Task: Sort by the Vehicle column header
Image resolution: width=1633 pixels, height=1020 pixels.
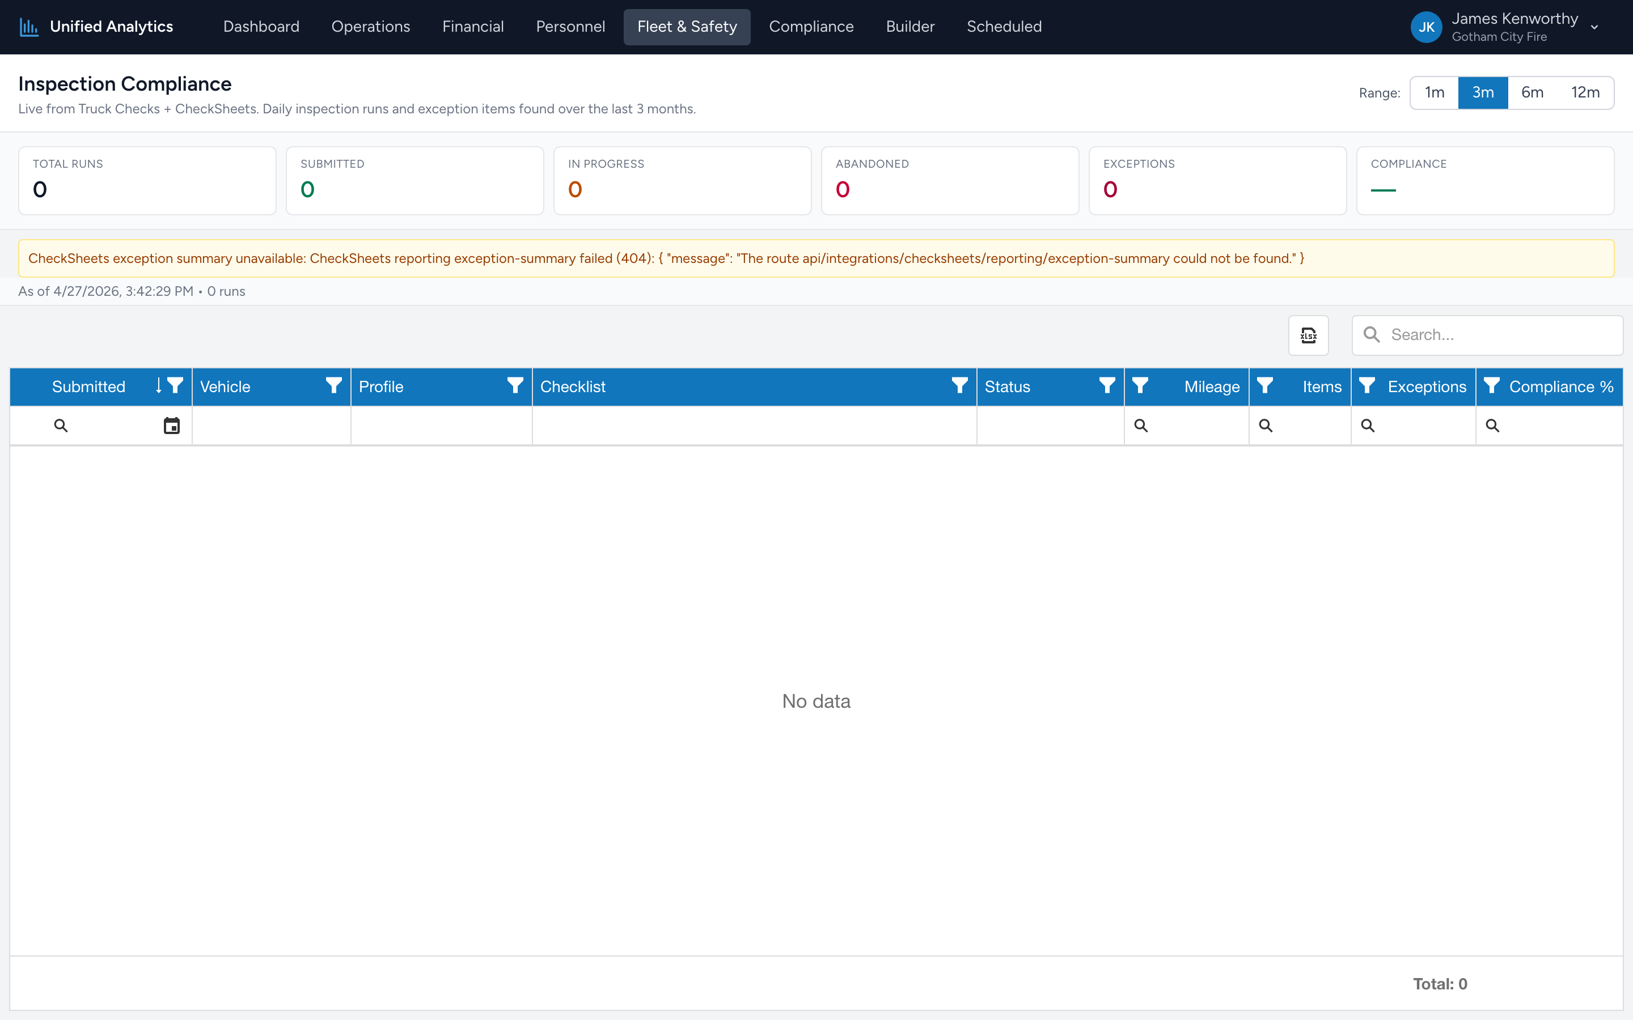Action: 225,386
